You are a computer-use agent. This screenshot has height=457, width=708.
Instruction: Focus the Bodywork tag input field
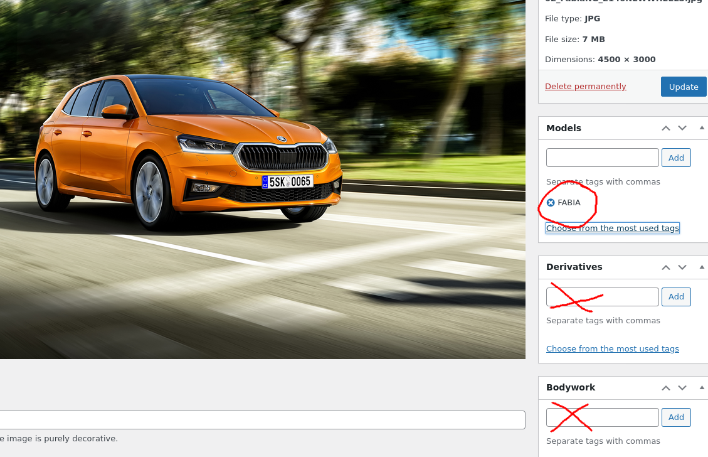[x=603, y=417]
